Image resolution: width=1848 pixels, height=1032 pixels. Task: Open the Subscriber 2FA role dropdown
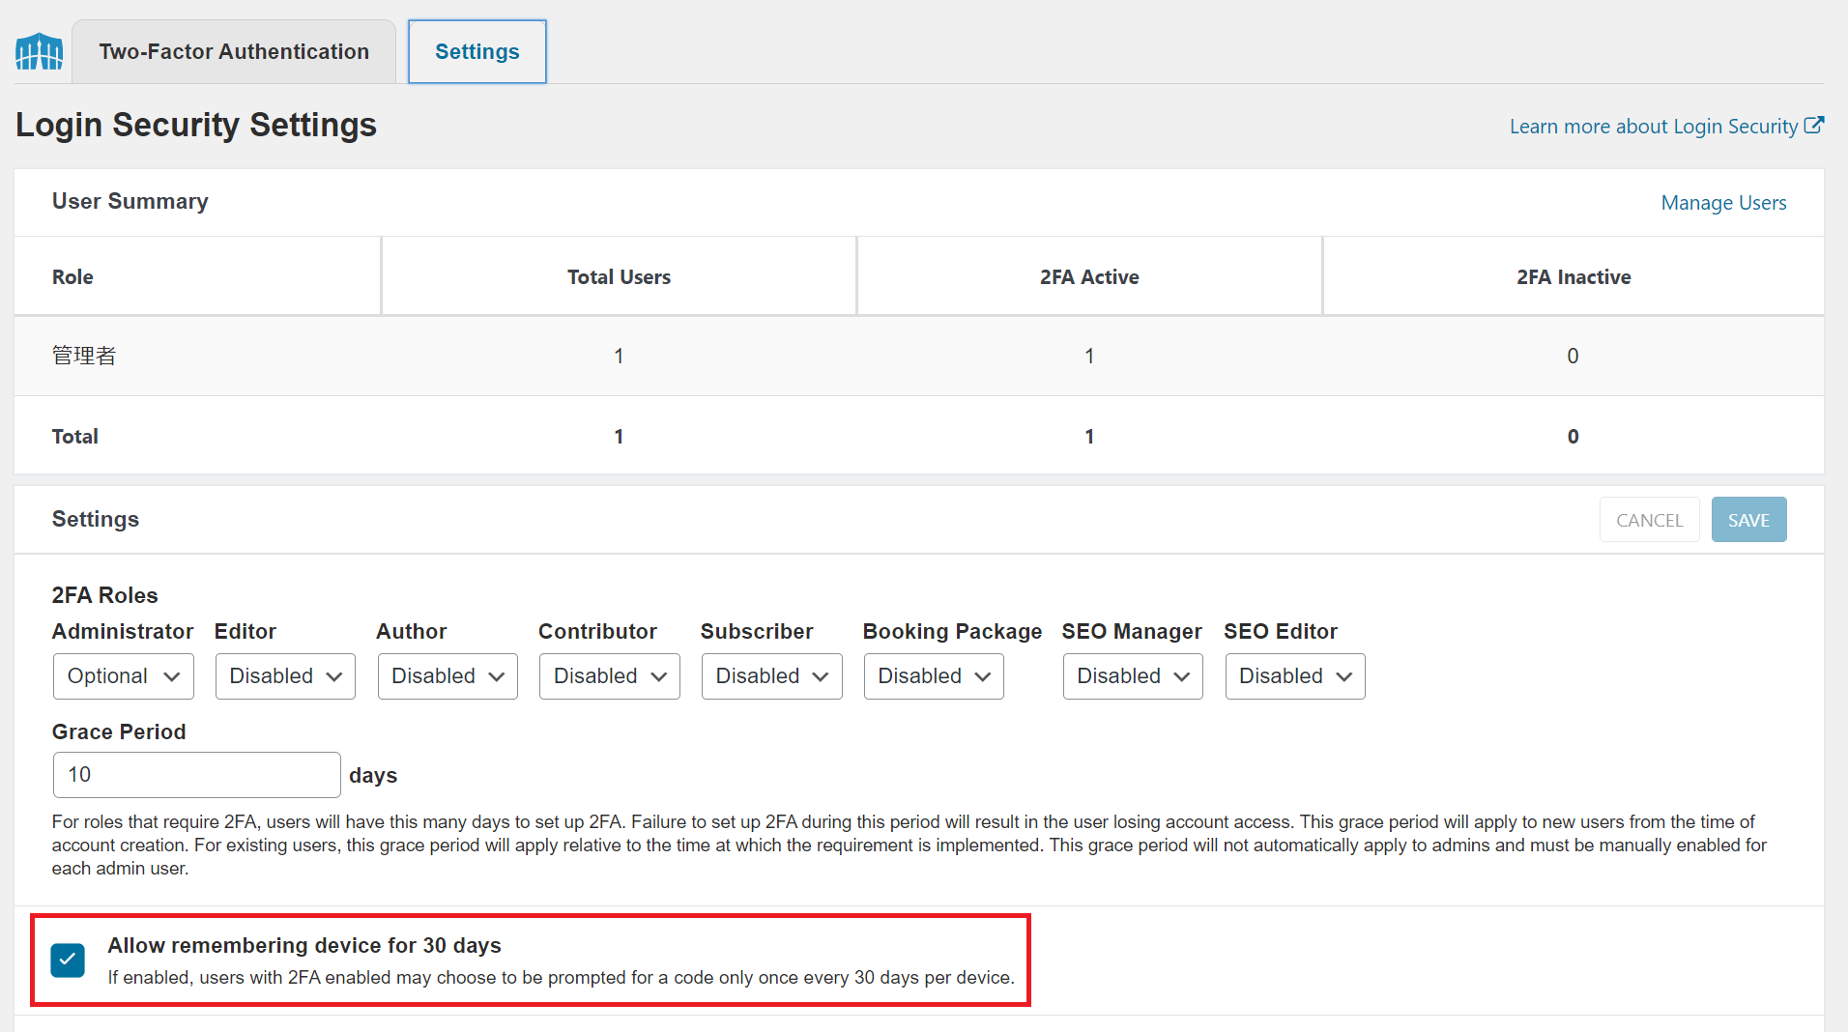click(771, 676)
